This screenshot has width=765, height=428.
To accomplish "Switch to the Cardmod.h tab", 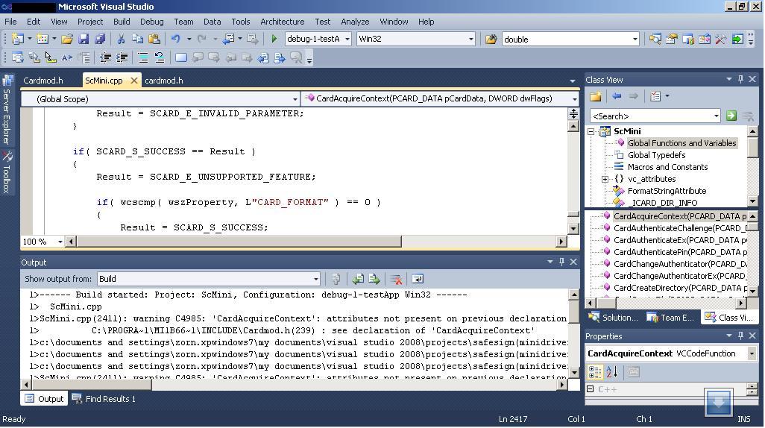I will 43,81.
